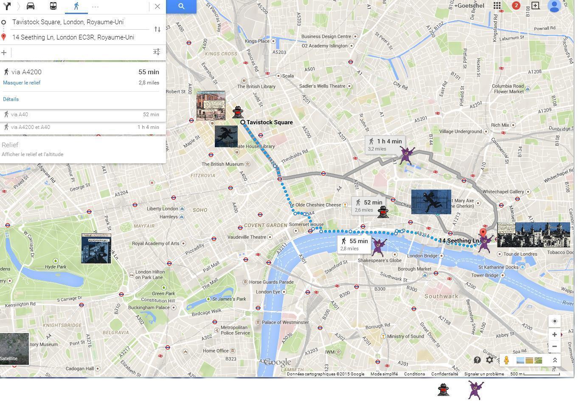Open route options settings icon

[x=157, y=52]
